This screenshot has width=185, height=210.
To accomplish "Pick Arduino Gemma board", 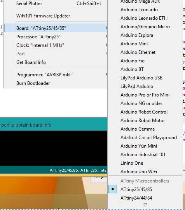I will coord(145,129).
